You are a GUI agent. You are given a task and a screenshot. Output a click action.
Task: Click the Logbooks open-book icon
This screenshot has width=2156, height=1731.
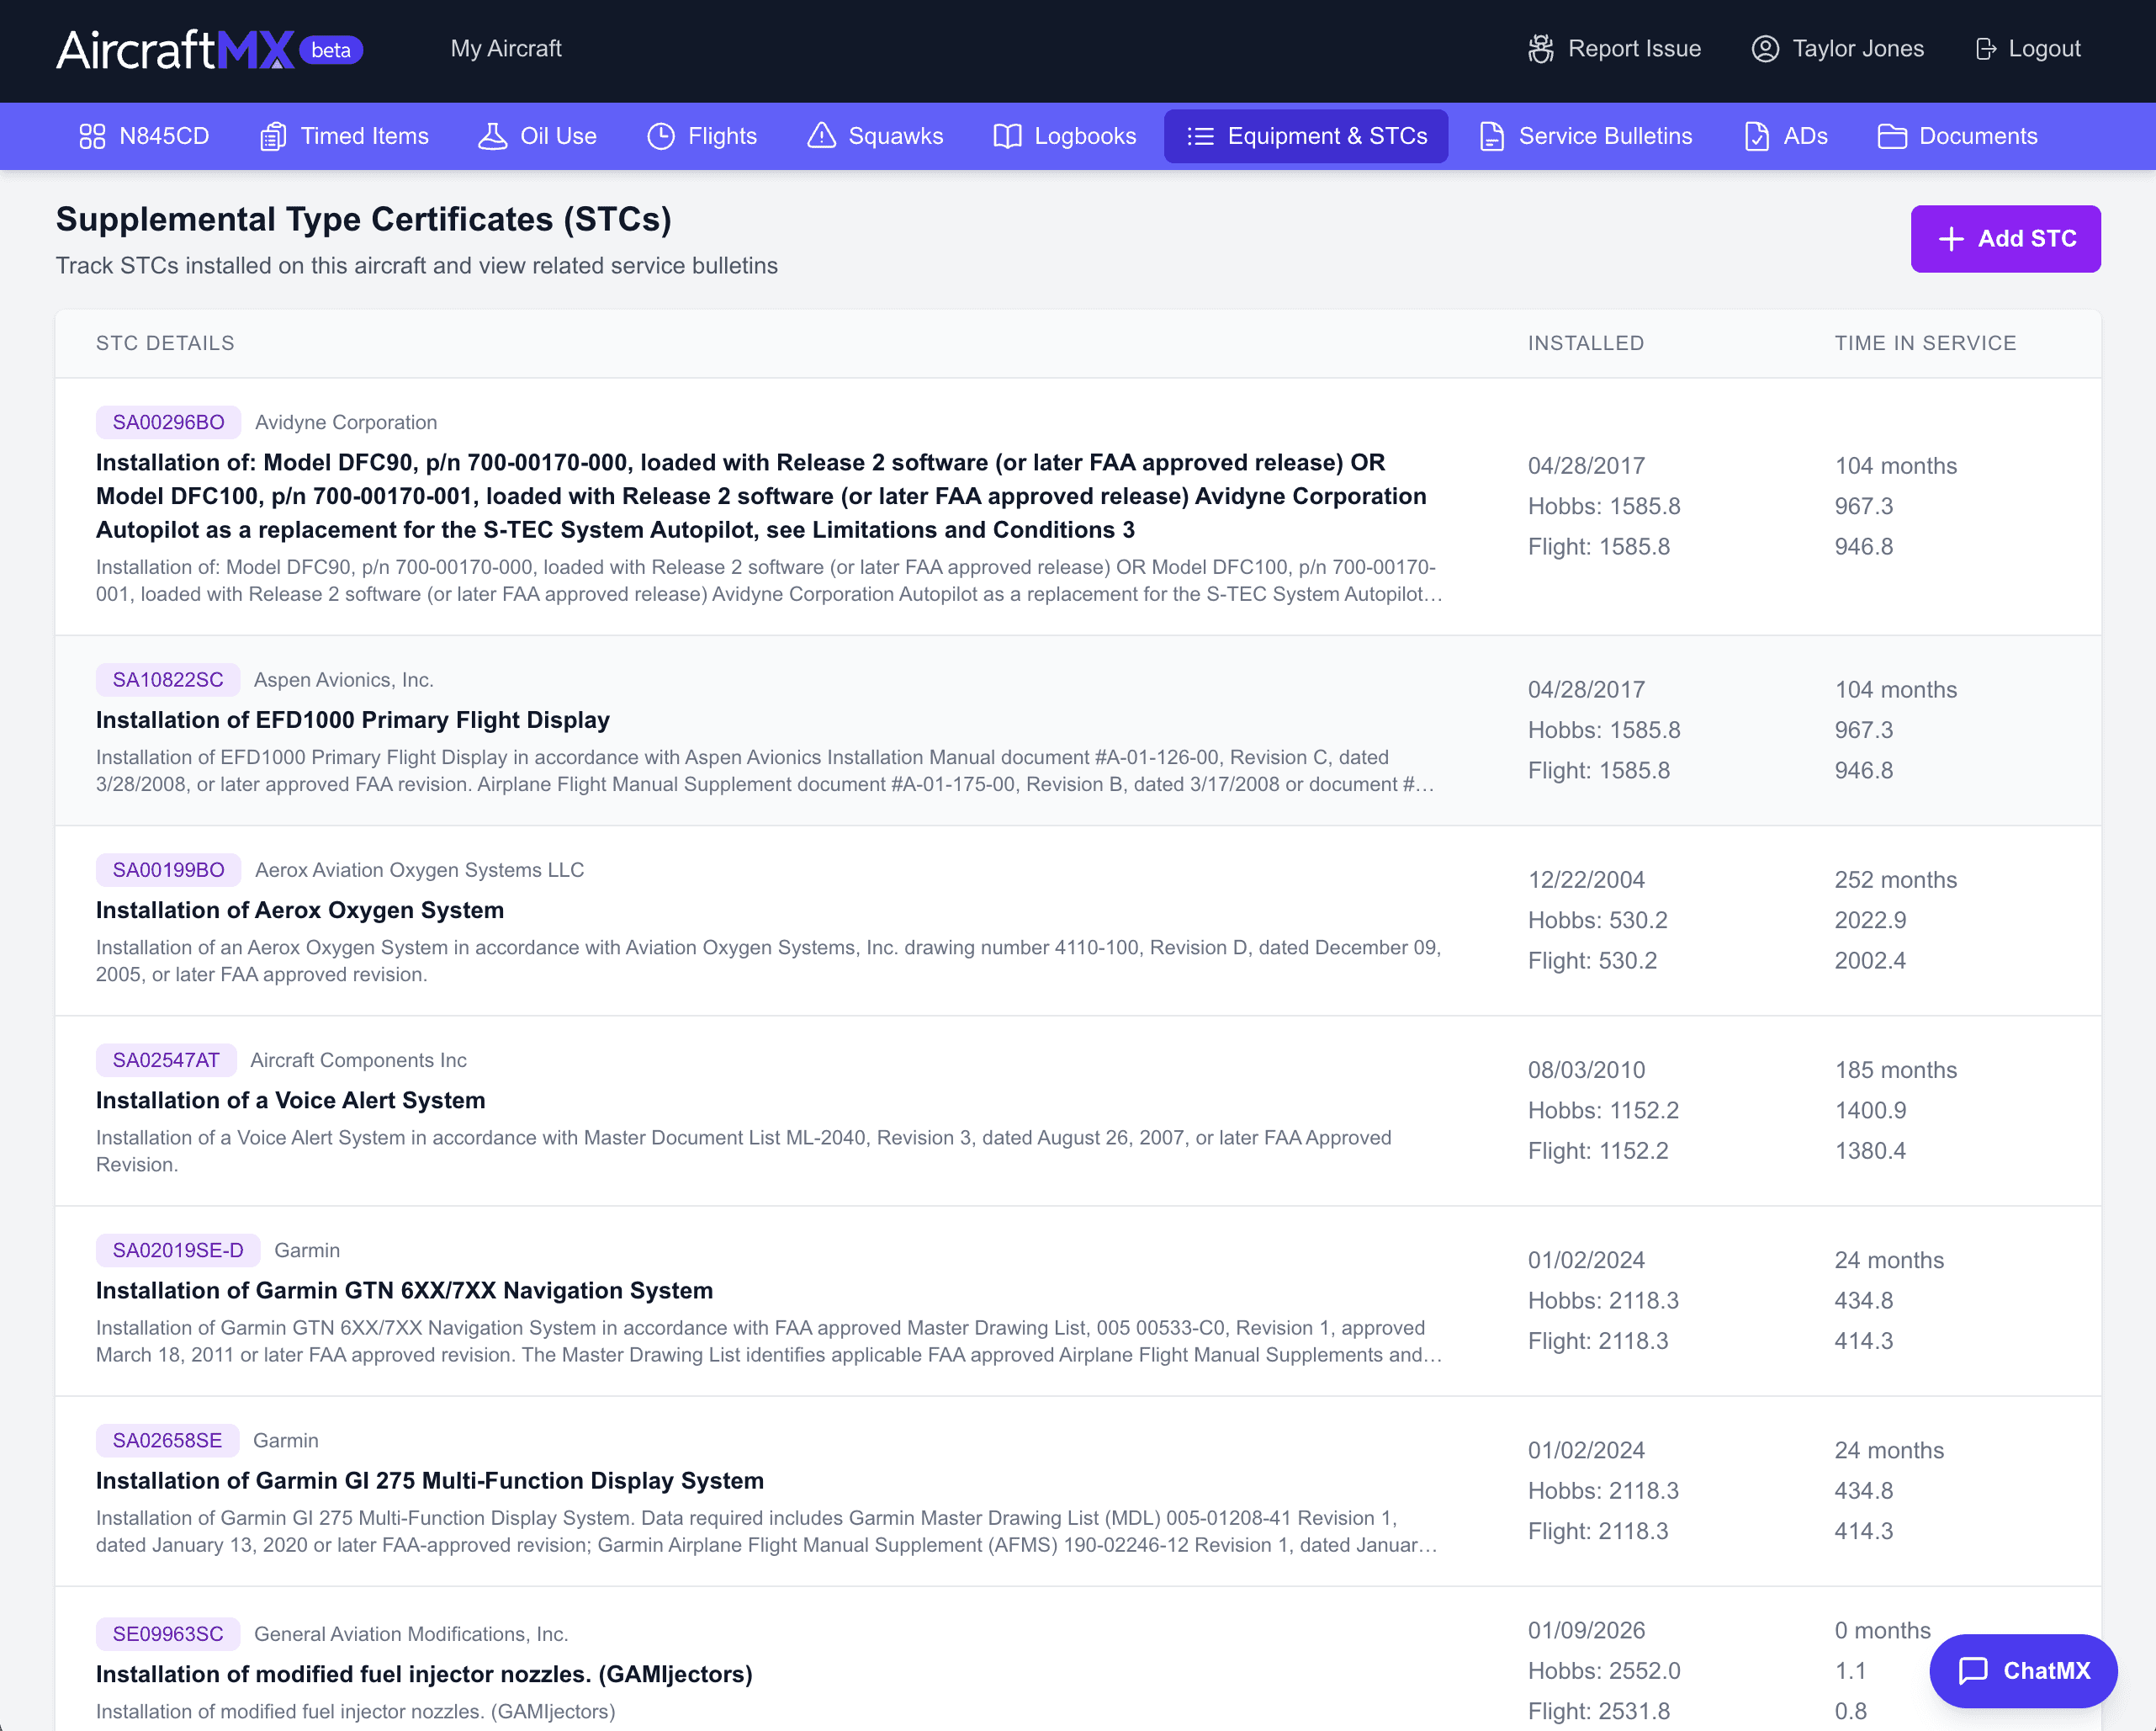(1006, 136)
